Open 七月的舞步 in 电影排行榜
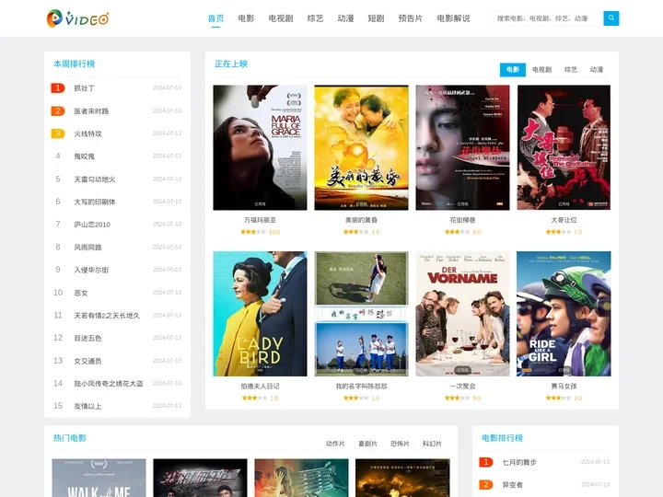 519,462
